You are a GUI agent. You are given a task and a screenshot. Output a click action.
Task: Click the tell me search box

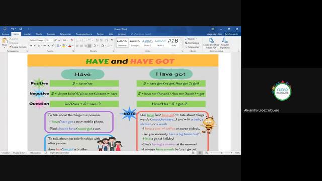(141, 34)
